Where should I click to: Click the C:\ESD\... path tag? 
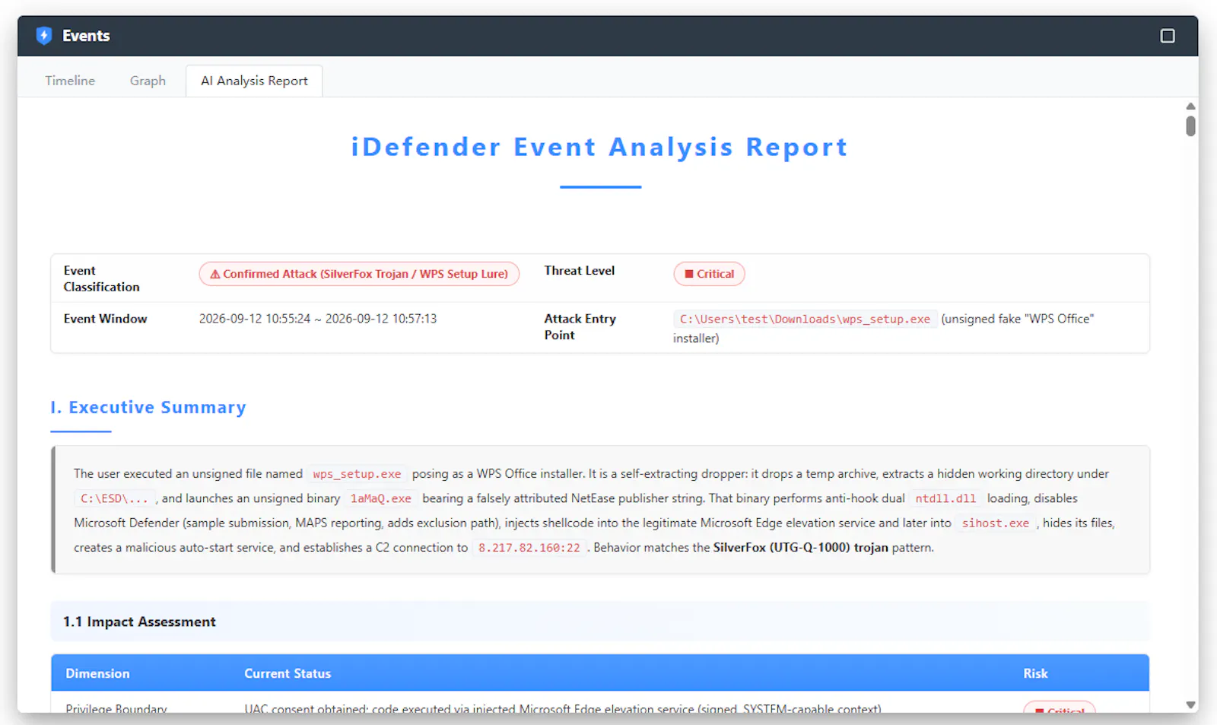pyautogui.click(x=115, y=499)
